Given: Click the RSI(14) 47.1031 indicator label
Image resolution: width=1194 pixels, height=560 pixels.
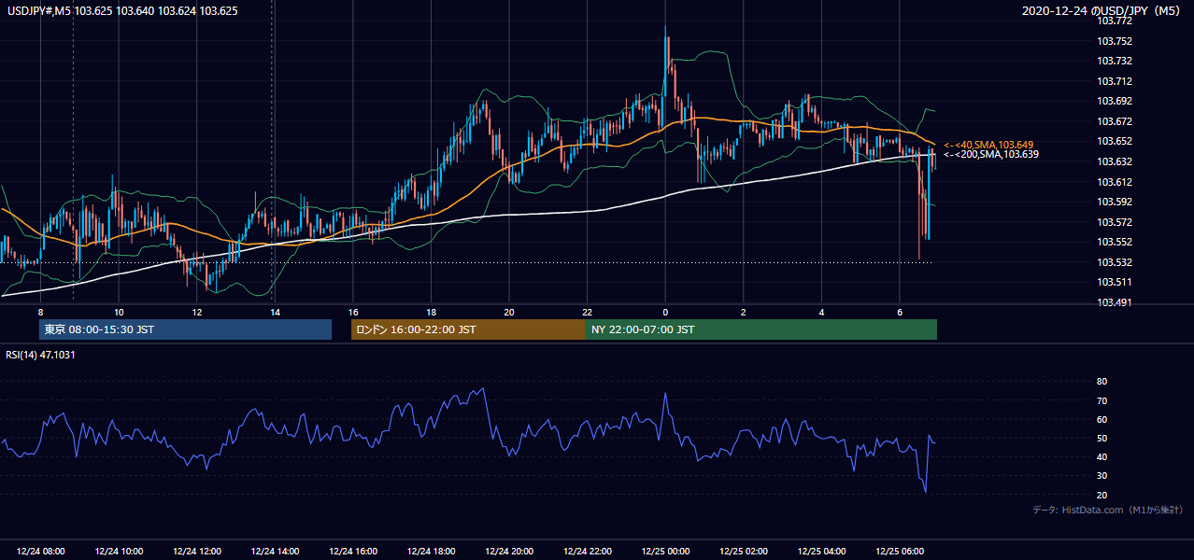Looking at the screenshot, I should click(x=40, y=356).
